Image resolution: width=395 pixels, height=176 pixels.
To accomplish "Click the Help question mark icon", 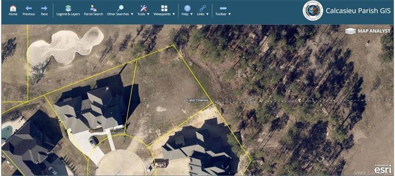I will (x=187, y=8).
